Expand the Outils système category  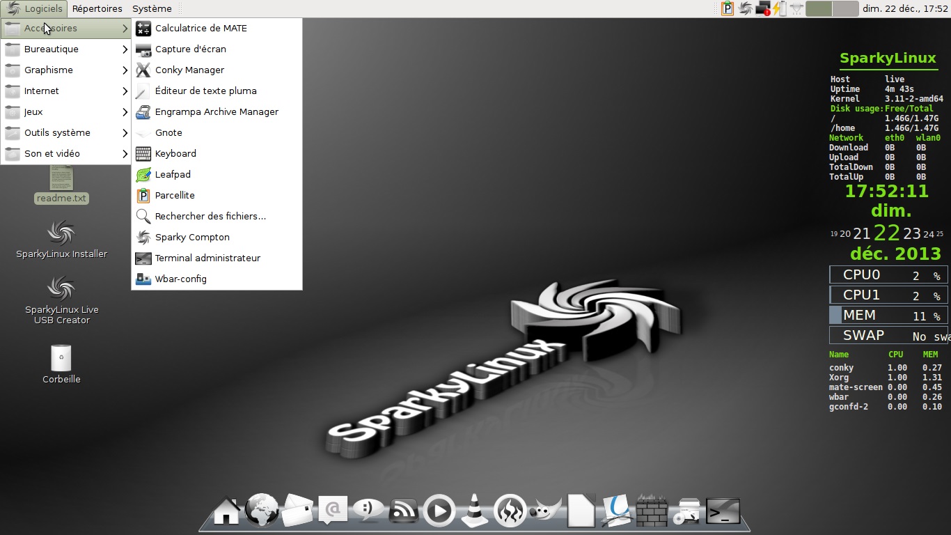coord(66,133)
